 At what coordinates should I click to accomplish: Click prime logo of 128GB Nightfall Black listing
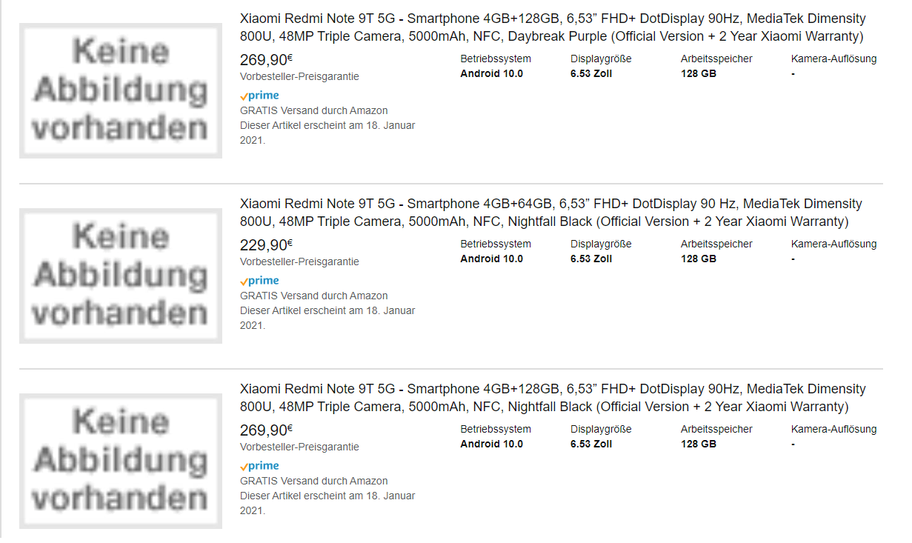(x=259, y=466)
